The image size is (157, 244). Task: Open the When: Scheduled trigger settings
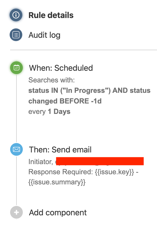click(61, 68)
